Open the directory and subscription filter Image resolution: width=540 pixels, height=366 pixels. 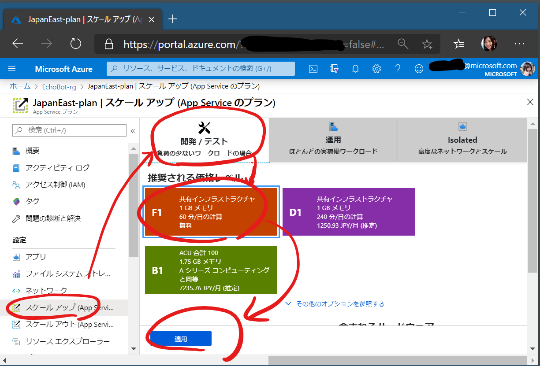(x=334, y=69)
